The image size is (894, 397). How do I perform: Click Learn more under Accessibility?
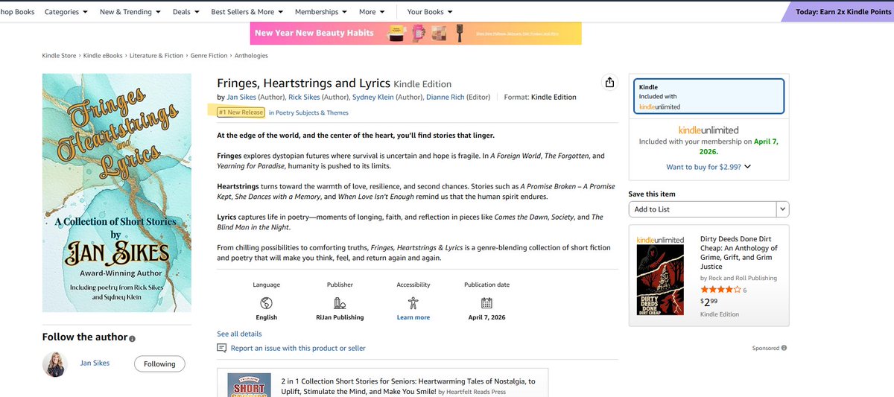click(x=413, y=317)
